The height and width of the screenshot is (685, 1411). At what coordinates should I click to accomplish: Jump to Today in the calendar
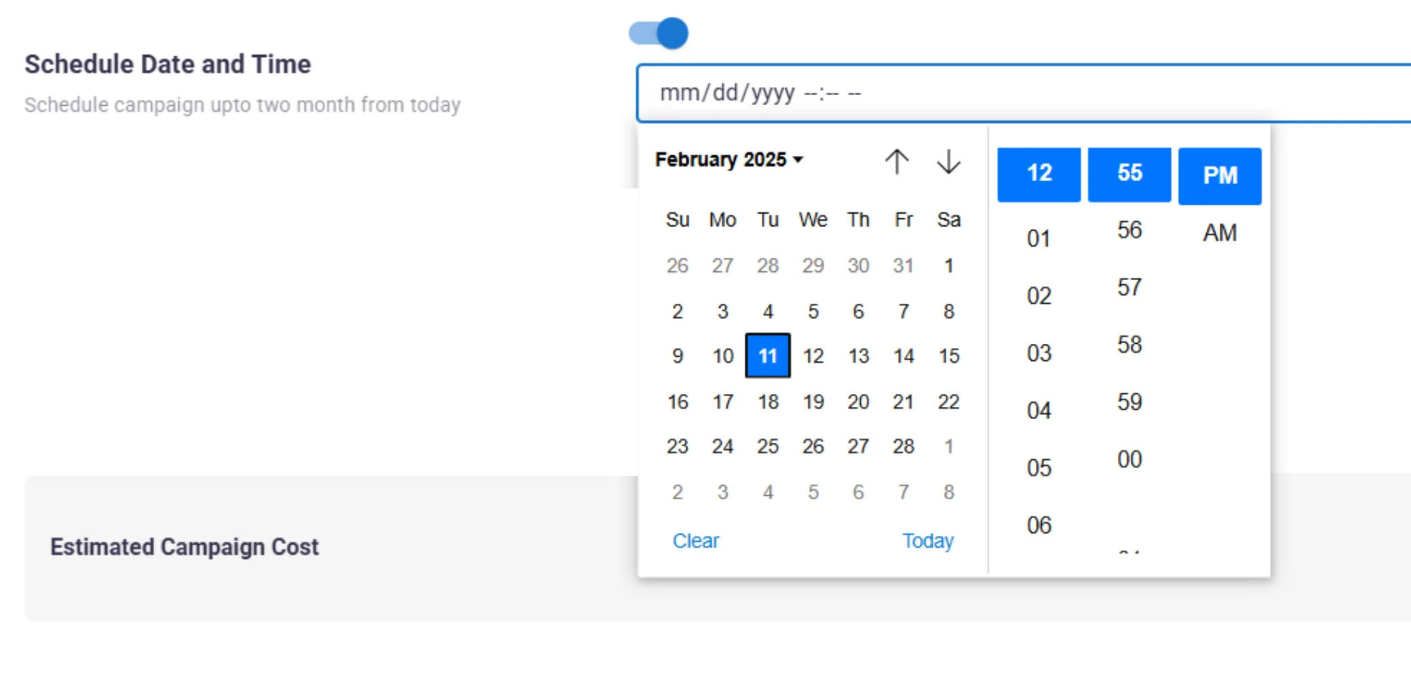[927, 541]
